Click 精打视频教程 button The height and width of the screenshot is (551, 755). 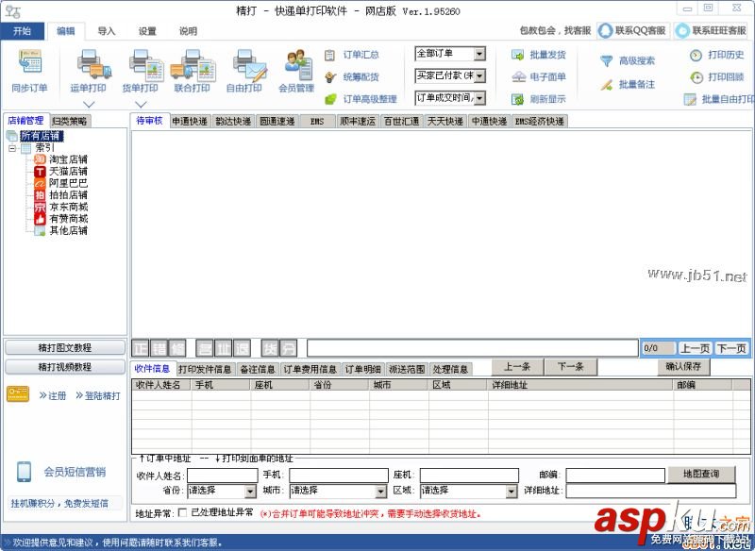click(x=65, y=367)
